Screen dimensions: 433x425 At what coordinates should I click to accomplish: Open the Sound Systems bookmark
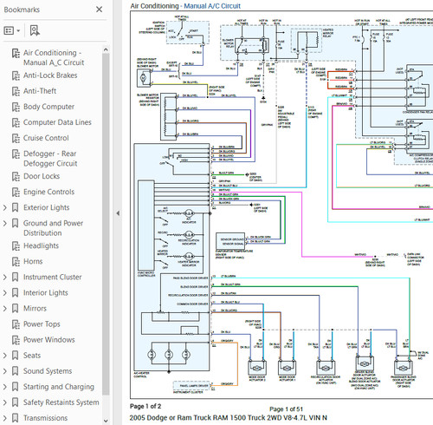click(48, 371)
